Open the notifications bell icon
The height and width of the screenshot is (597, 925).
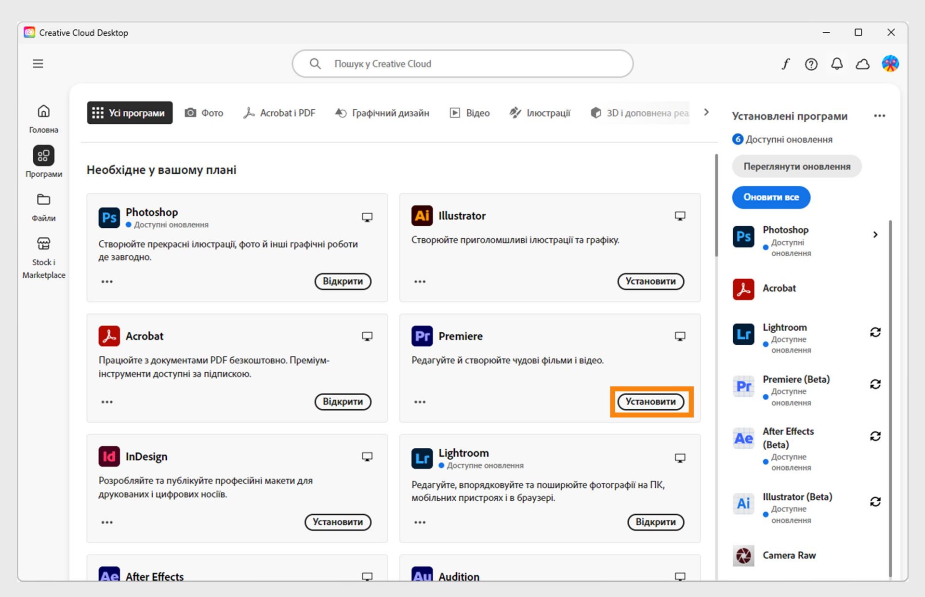[x=837, y=64]
